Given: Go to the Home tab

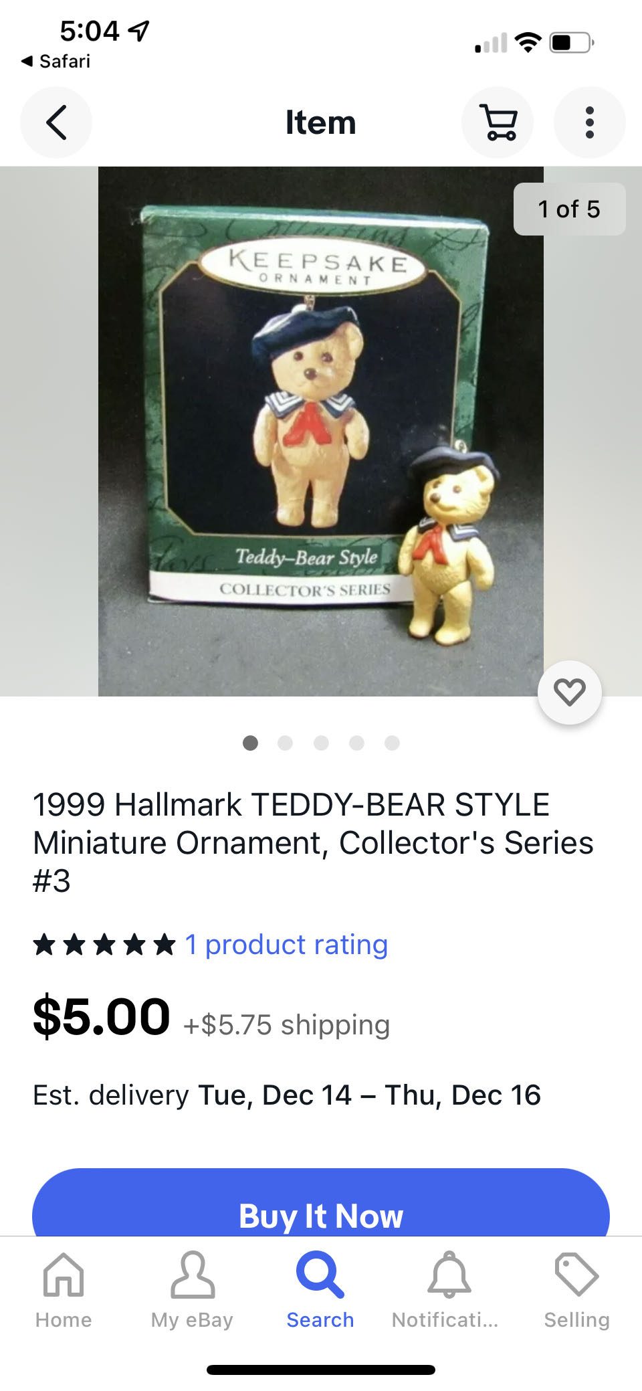Looking at the screenshot, I should 64,1291.
